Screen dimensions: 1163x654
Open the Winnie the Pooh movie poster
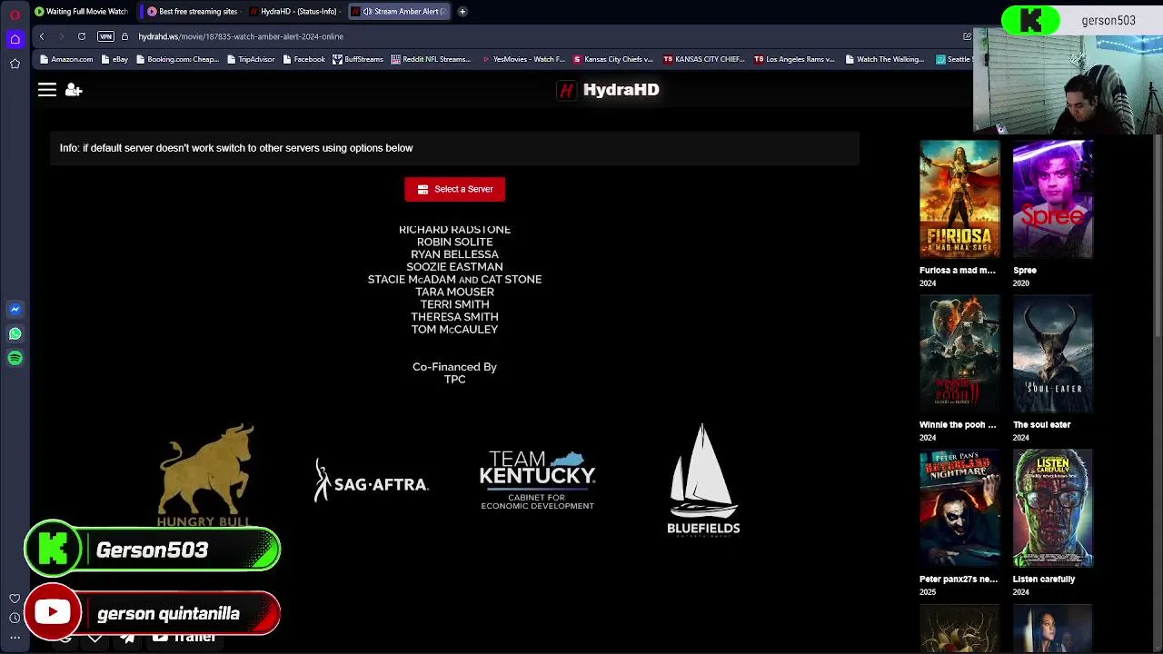[959, 353]
